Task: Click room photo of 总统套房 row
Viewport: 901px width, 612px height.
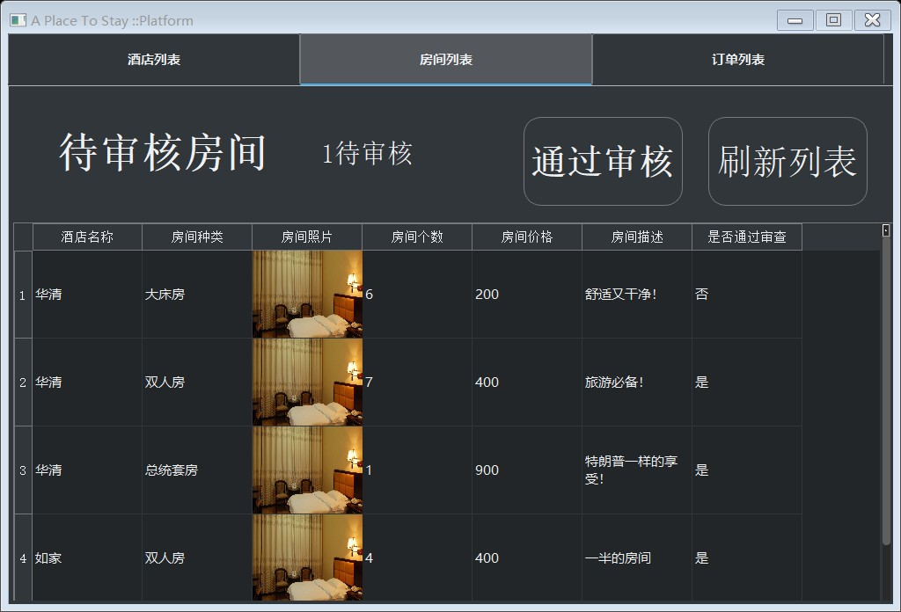Action: tap(307, 470)
